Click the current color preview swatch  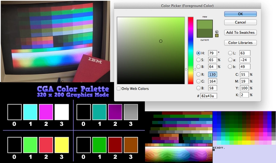(205, 33)
